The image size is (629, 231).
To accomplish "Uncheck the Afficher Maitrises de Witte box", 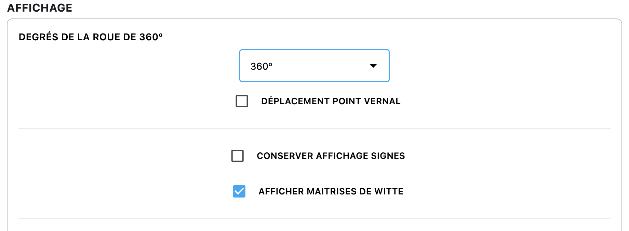I will click(239, 191).
